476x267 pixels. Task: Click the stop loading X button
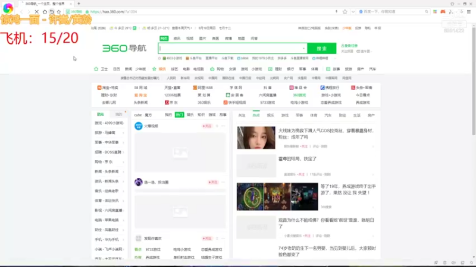pos(36,12)
